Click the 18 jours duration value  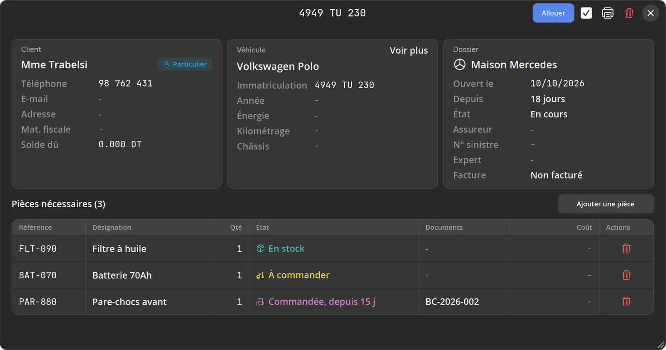click(x=548, y=99)
